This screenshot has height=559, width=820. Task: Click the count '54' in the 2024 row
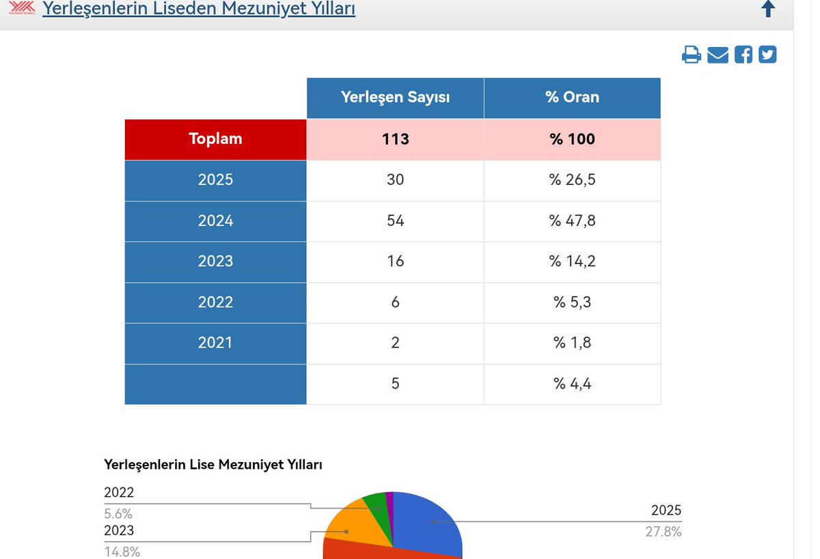(x=396, y=221)
